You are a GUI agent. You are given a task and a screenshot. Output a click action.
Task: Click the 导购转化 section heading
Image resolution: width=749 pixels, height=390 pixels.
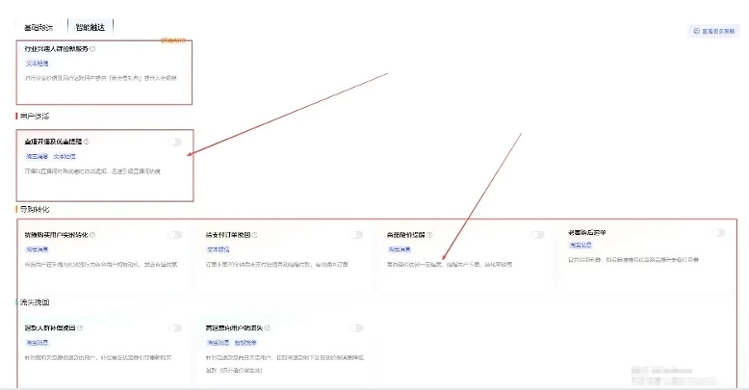35,209
